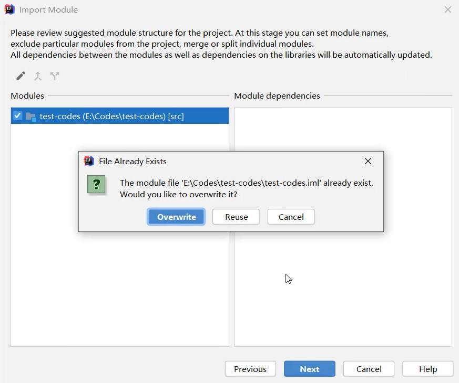Select the test-codes module row label
This screenshot has height=383, width=459.
coord(111,116)
